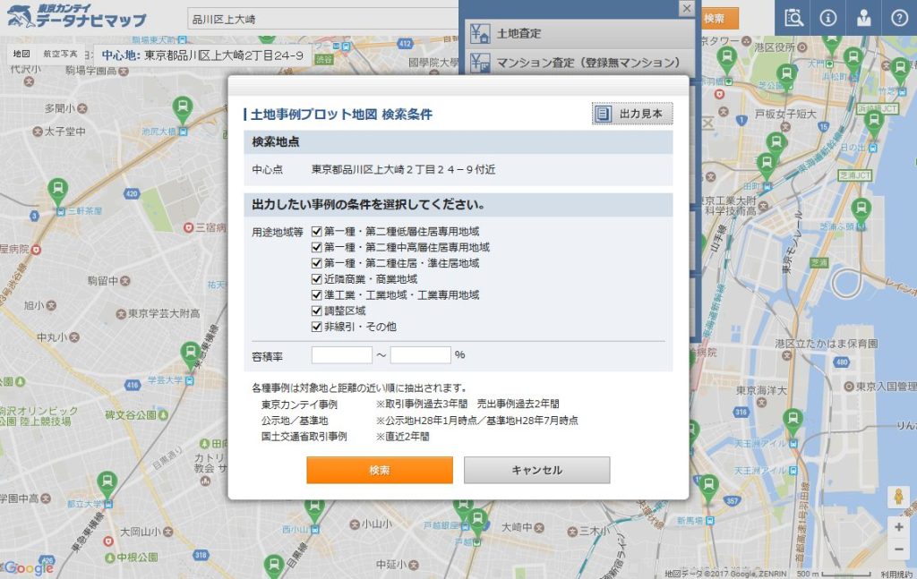The width and height of the screenshot is (917, 579).
Task: Zoom out the map with minus
Action: [x=898, y=549]
